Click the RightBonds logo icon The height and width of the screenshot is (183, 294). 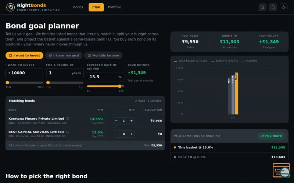point(11,7)
